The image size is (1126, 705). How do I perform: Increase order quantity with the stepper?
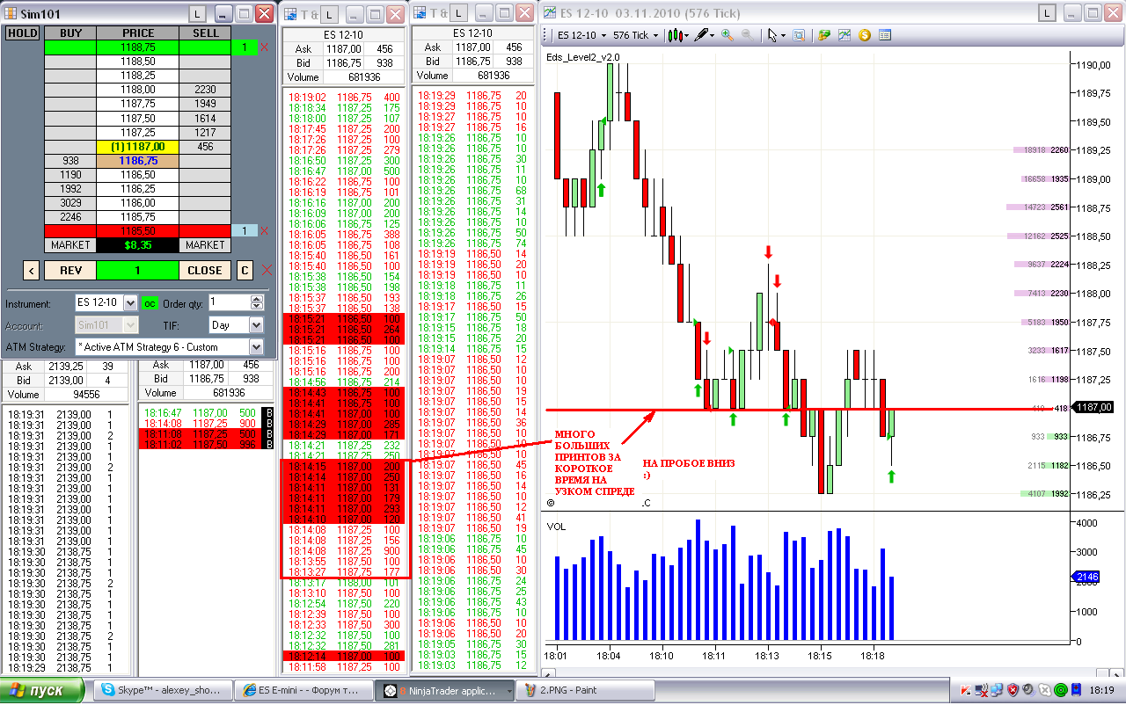257,299
